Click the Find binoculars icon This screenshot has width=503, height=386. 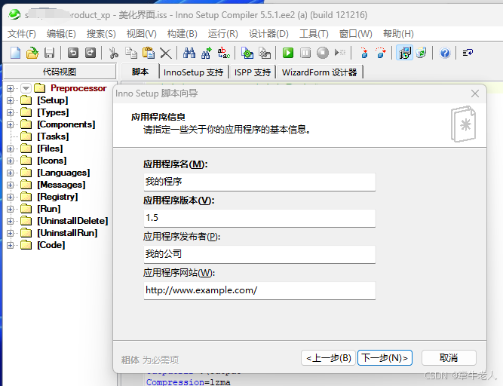coord(189,53)
